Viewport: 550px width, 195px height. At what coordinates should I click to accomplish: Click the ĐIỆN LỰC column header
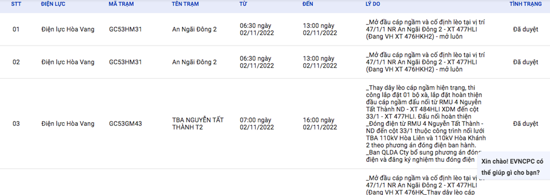(x=53, y=4)
